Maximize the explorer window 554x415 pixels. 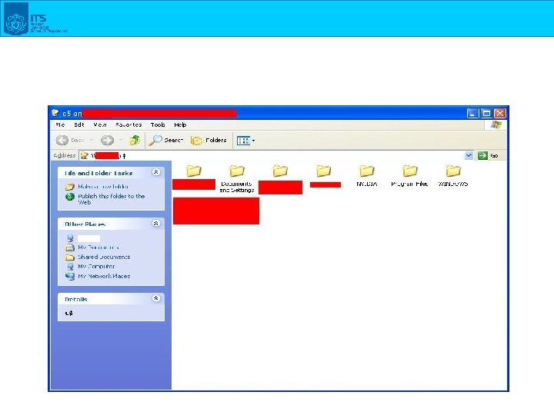coord(486,113)
